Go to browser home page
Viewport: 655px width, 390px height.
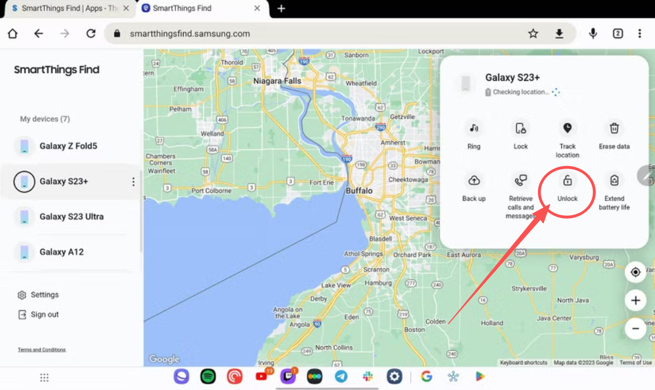(x=13, y=33)
